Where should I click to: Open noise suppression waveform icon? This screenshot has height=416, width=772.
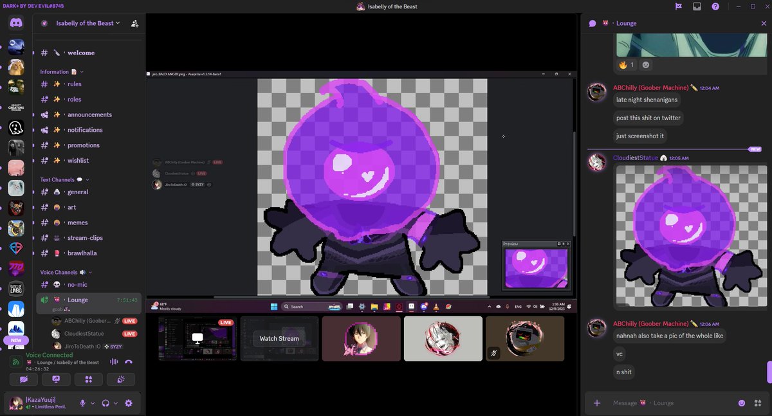114,361
